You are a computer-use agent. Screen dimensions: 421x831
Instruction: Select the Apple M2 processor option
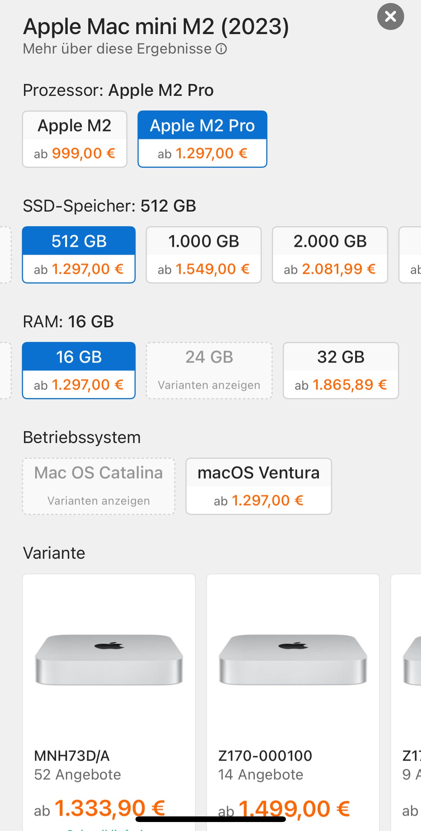coord(74,139)
